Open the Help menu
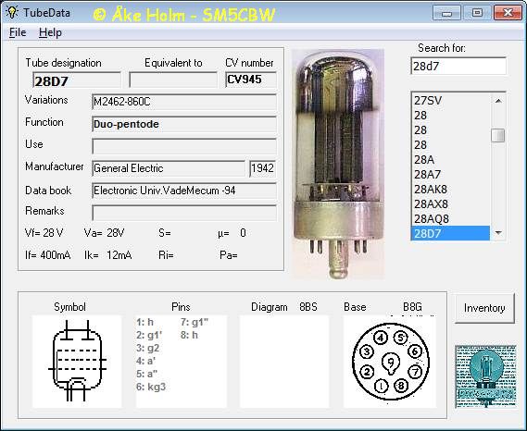The width and height of the screenshot is (527, 431). click(x=50, y=32)
